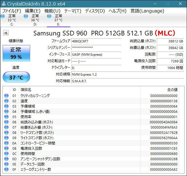The image size is (187, 176).
Task: Click status orb of attribute 06 総読み込み量
Action: click(x=6, y=122)
